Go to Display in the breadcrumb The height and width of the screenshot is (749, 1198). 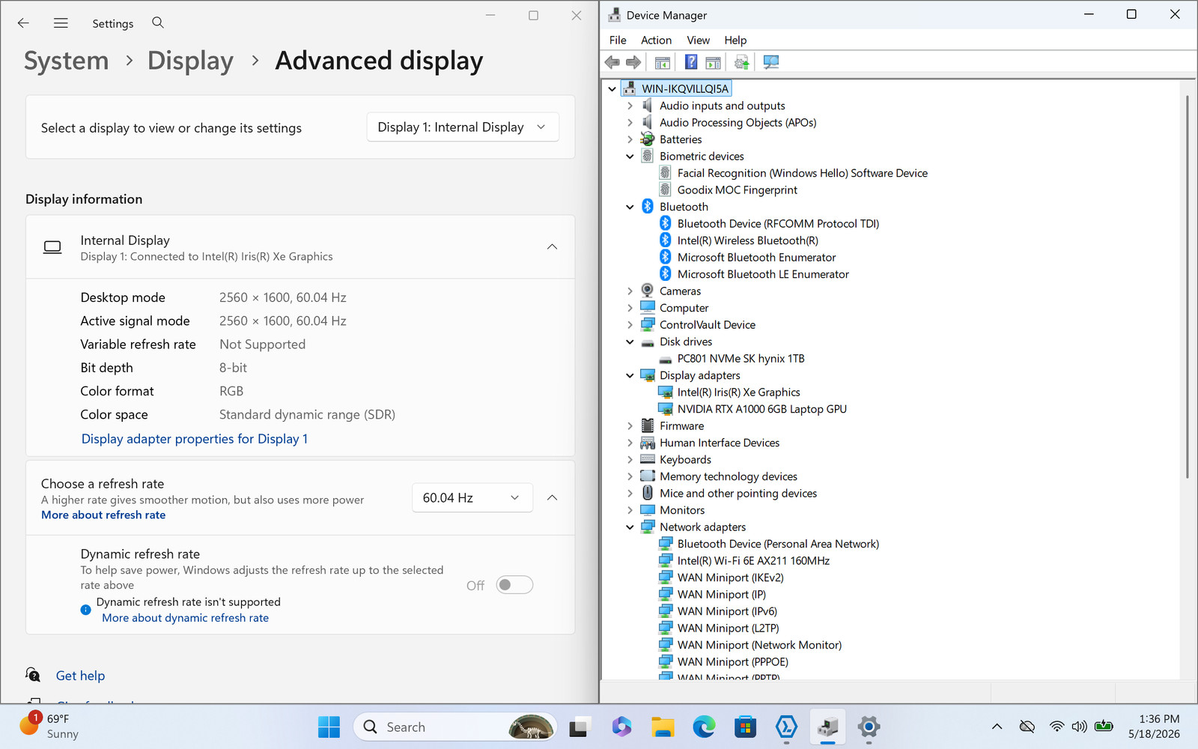(x=190, y=61)
